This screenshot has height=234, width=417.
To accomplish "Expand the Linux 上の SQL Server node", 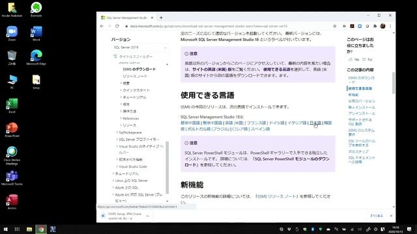I will pyautogui.click(x=113, y=181).
